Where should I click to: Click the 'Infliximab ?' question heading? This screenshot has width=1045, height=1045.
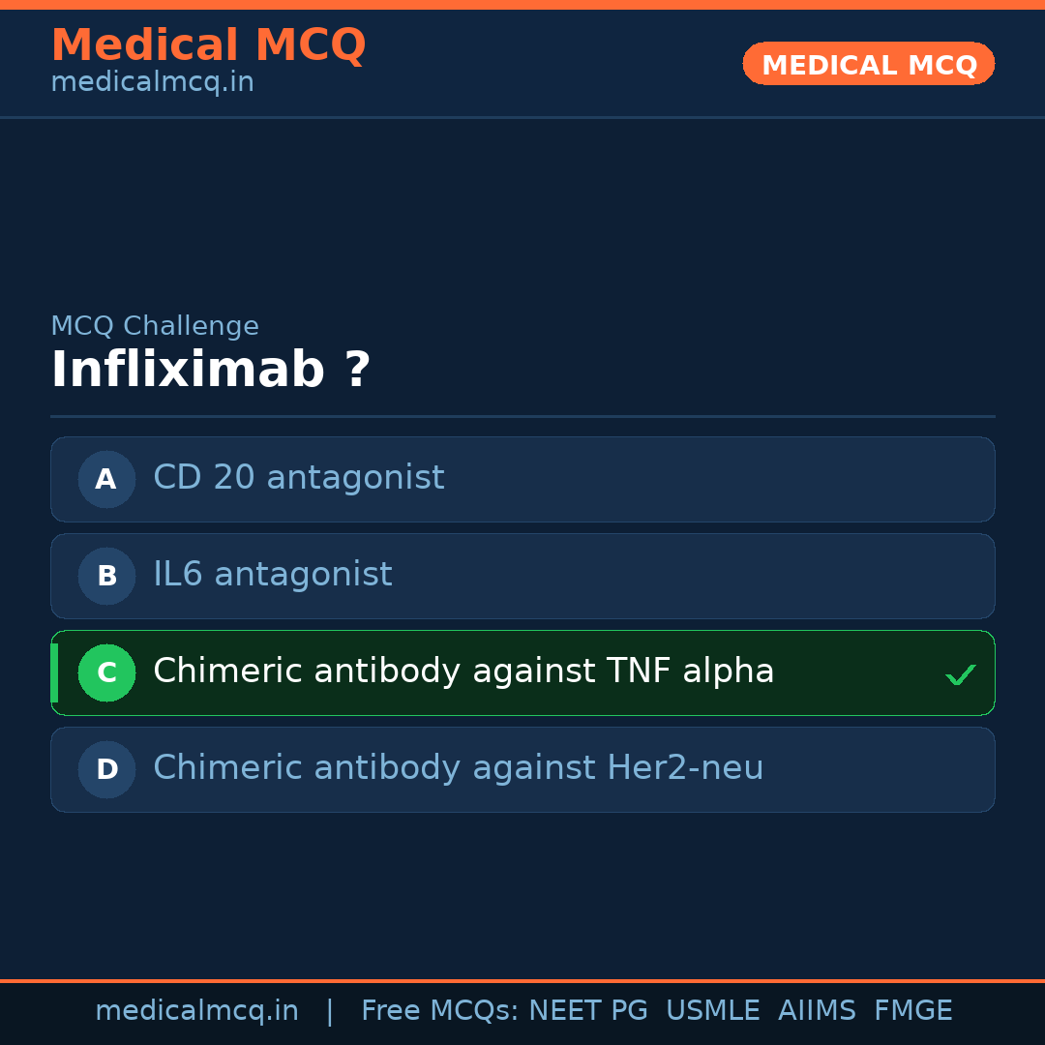(211, 371)
